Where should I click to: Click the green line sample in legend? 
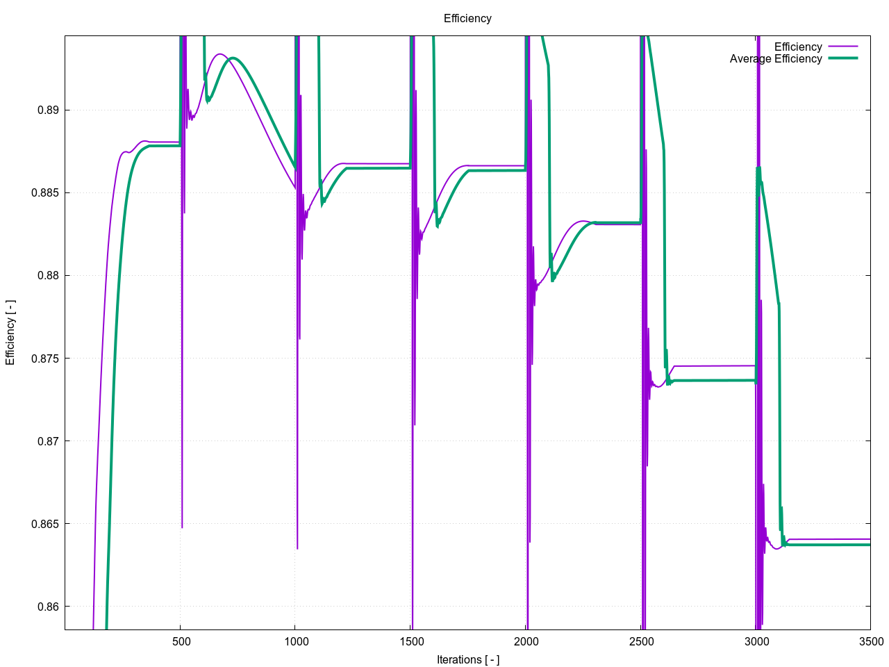(x=842, y=59)
